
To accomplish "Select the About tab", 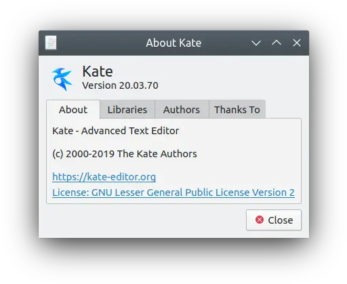I will tap(73, 109).
